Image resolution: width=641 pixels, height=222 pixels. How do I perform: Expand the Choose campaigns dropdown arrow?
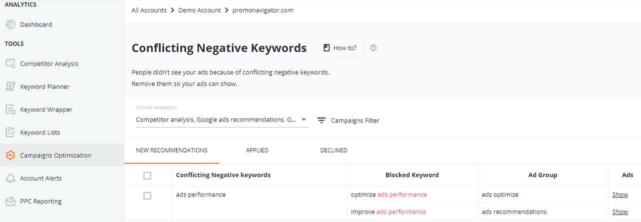[x=303, y=120]
